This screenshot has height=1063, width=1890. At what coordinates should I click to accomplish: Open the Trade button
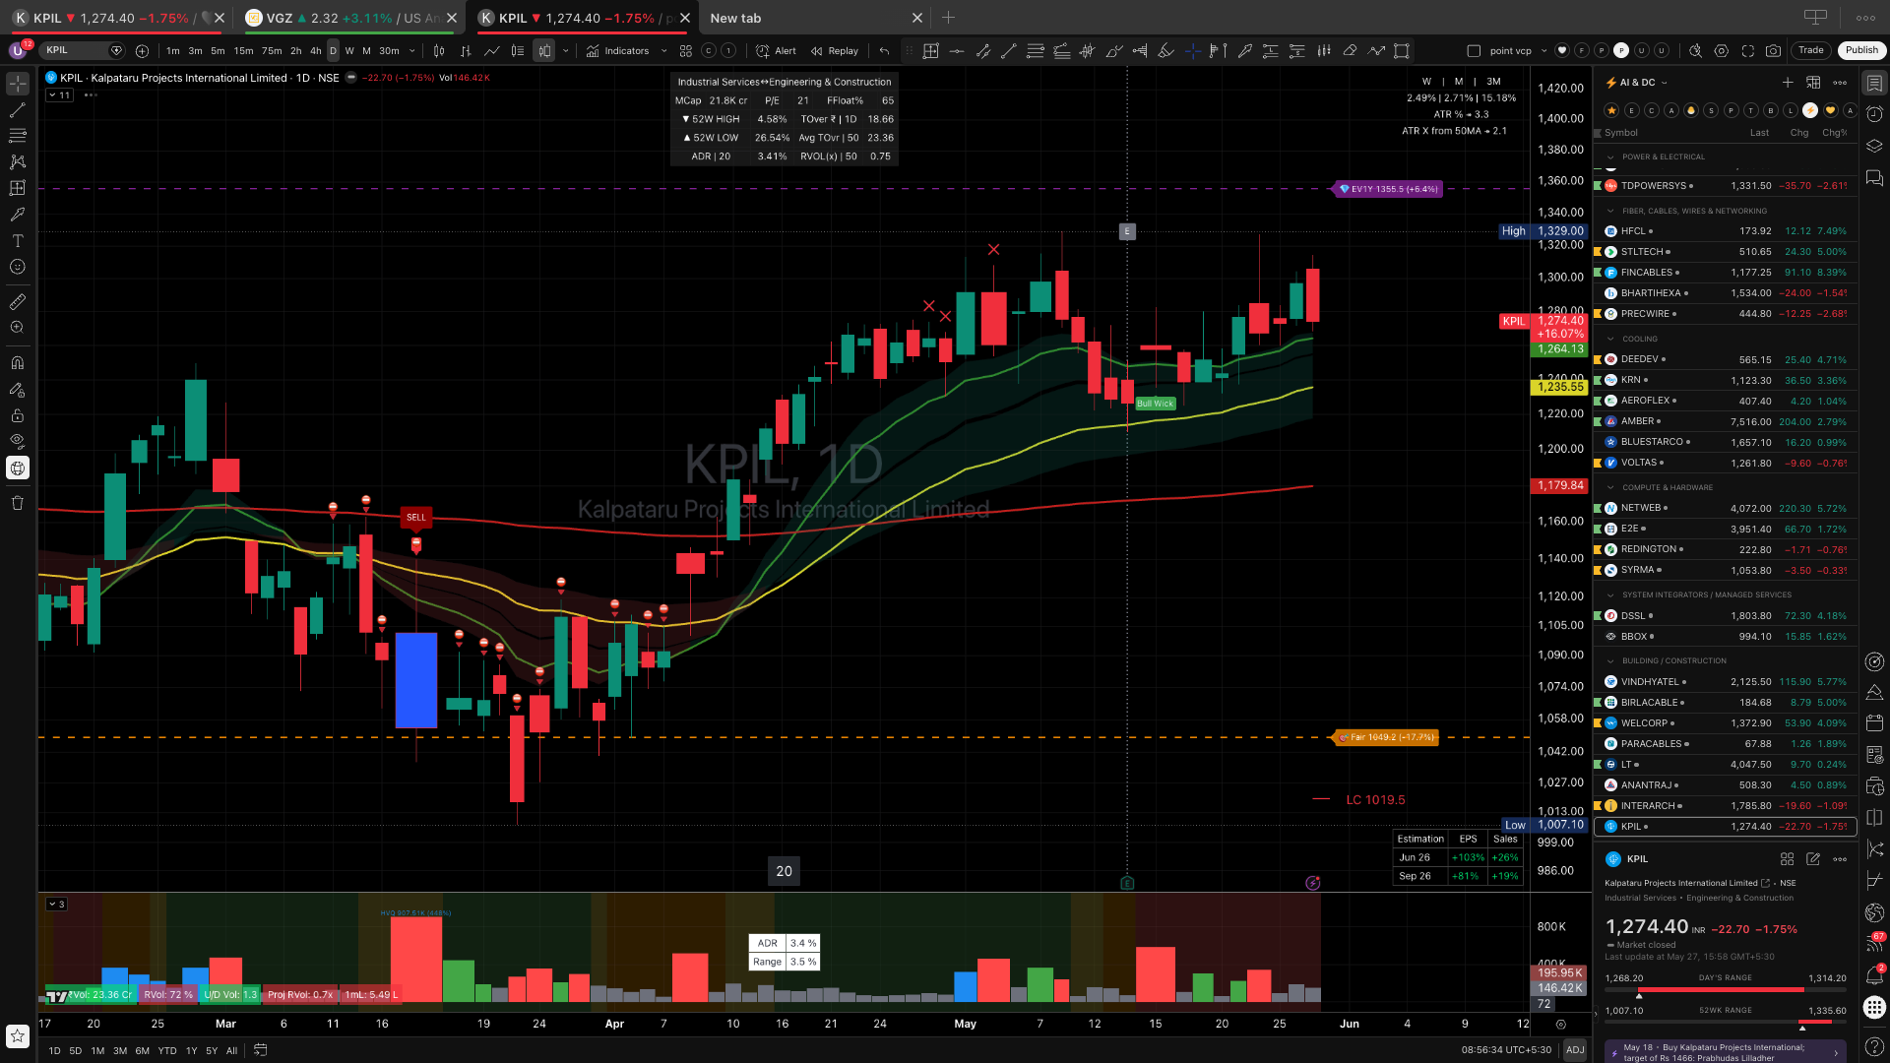(x=1810, y=50)
